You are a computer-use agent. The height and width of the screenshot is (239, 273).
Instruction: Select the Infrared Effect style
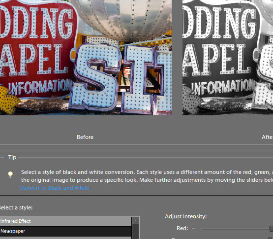pos(65,221)
